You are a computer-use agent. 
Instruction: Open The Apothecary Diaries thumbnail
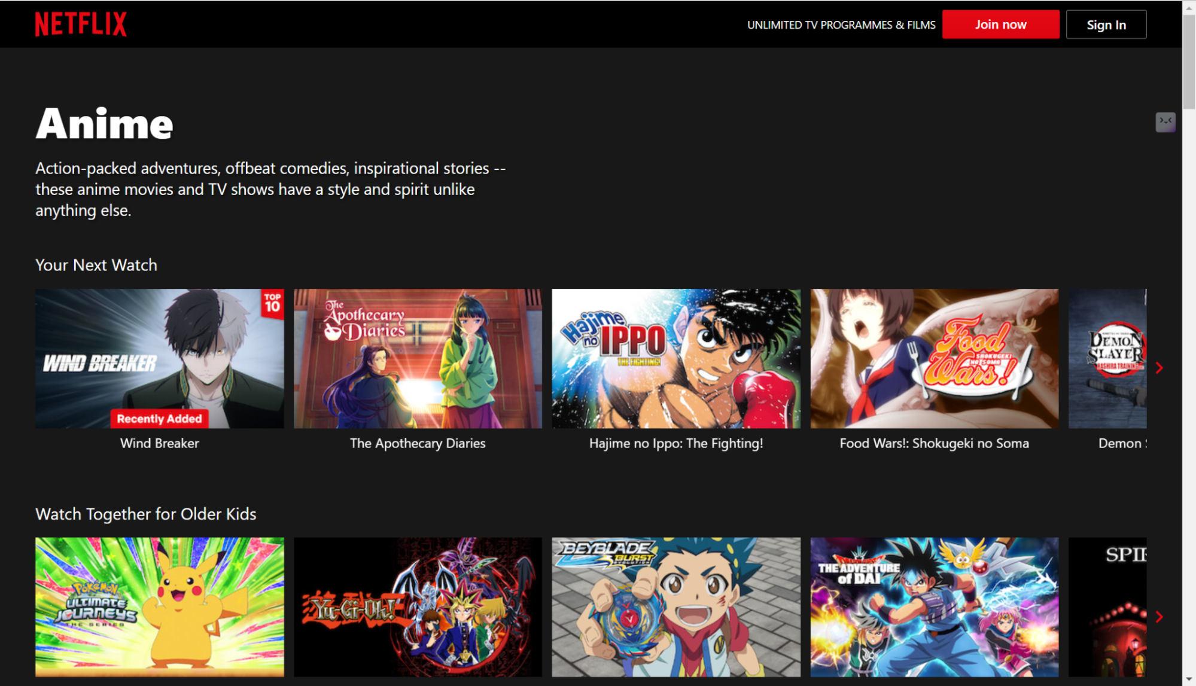pyautogui.click(x=418, y=358)
